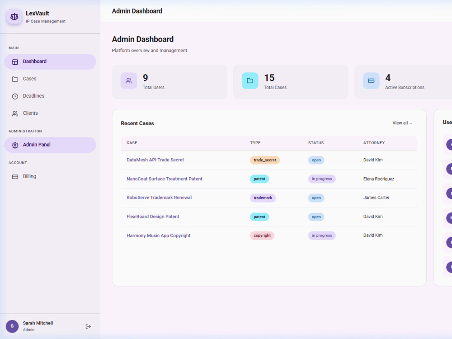The image size is (452, 339).
Task: Click the Dashboard layout icon in sidebar
Action: tap(15, 61)
